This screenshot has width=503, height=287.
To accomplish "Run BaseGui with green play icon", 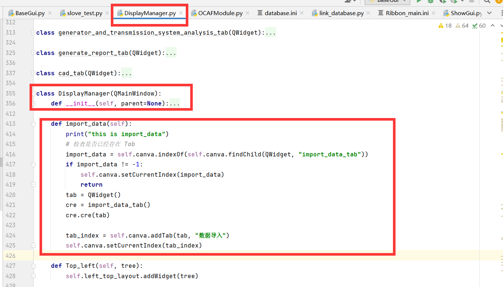I will [x=419, y=1].
